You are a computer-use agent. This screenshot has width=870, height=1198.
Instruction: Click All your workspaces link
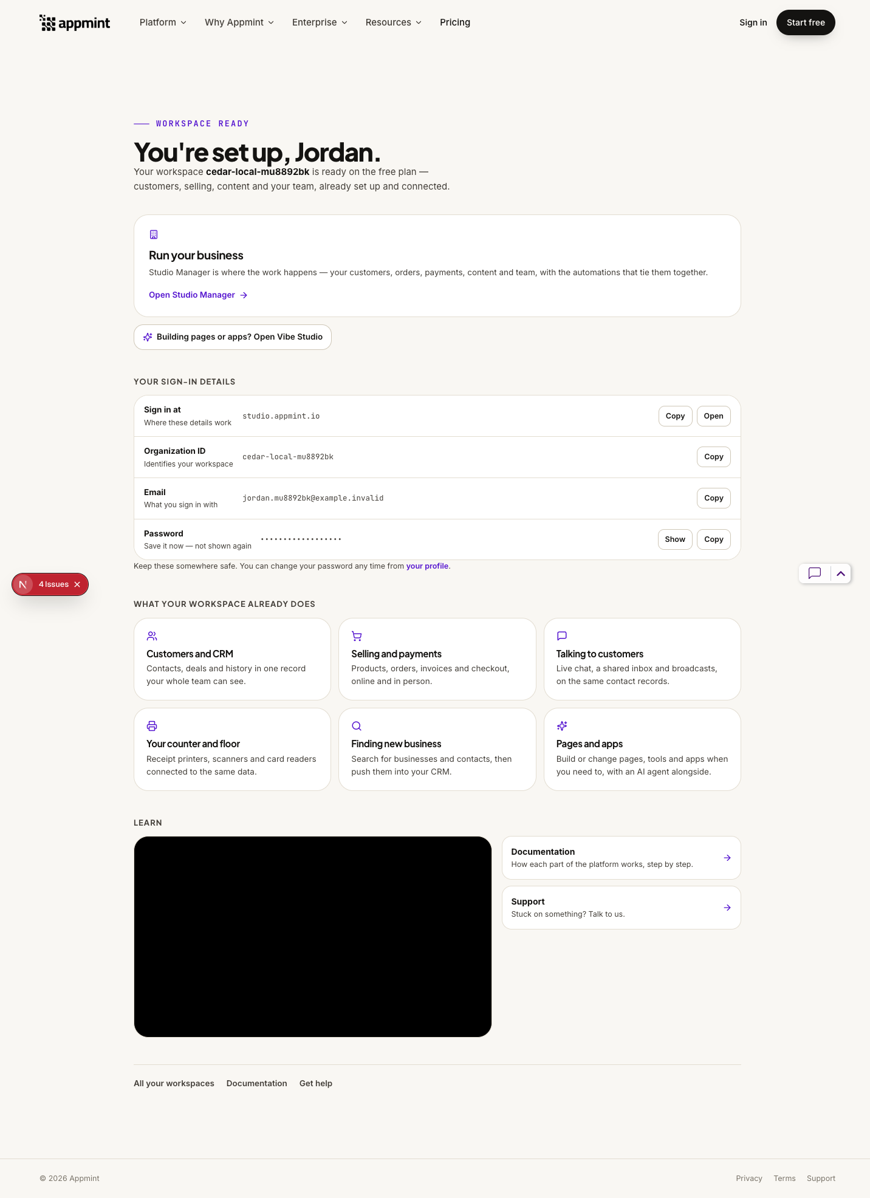point(174,1084)
